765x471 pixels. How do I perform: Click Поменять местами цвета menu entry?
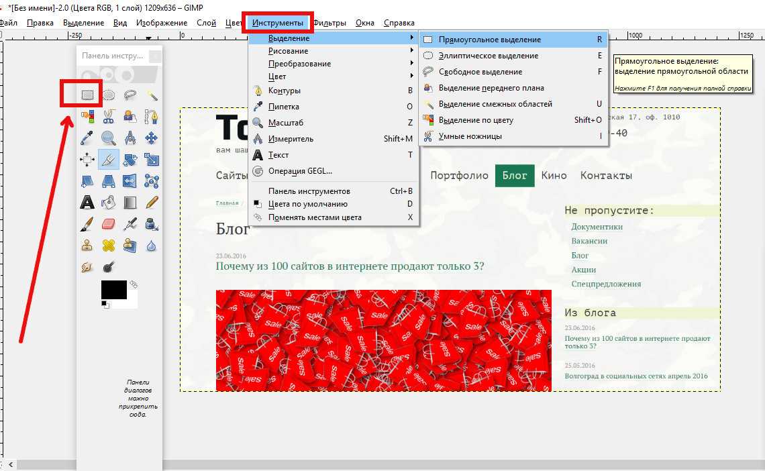click(315, 217)
